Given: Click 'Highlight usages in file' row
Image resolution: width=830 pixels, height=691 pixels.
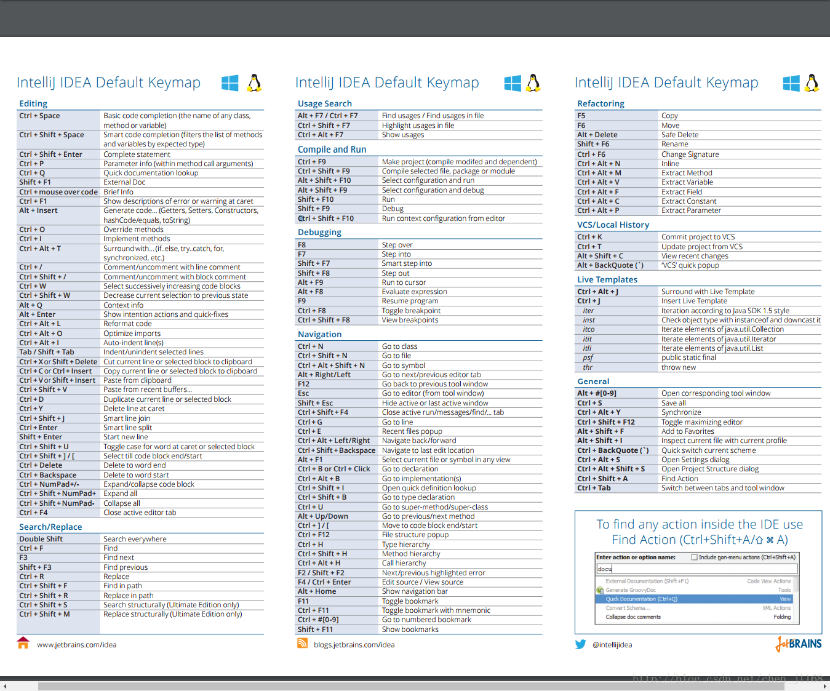Looking at the screenshot, I should [x=420, y=126].
